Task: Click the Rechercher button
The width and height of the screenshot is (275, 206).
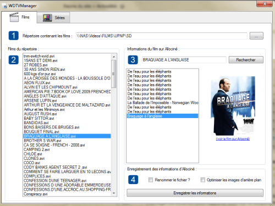Action: tap(246, 60)
